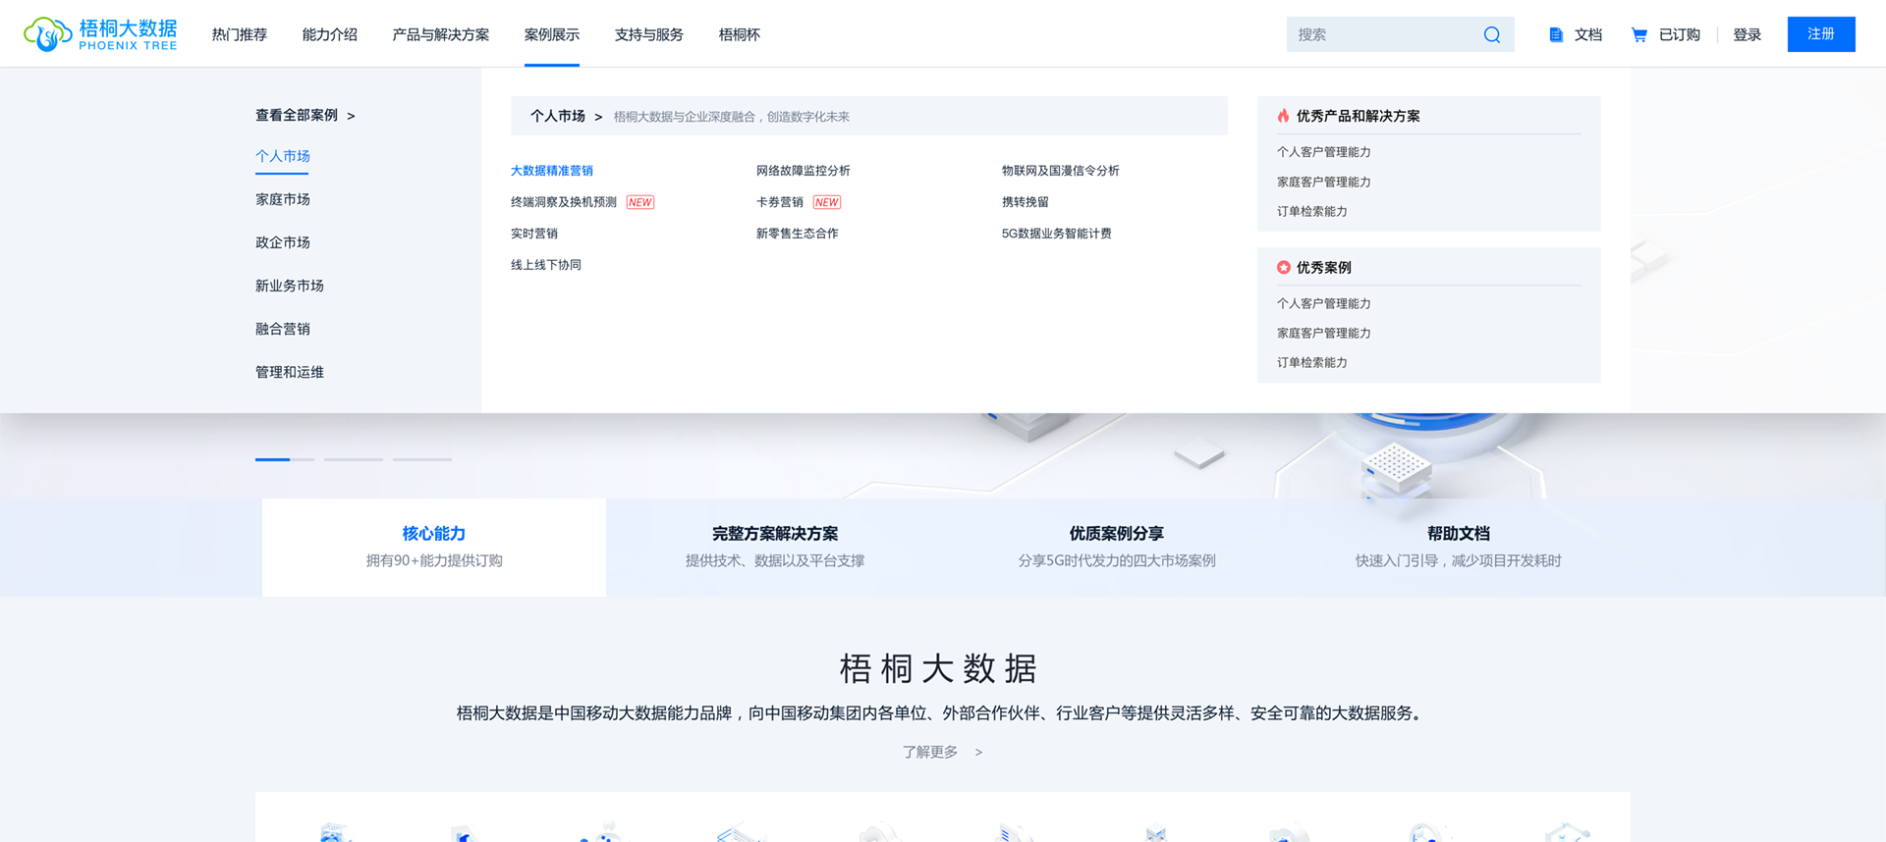Open 查看全部案例 link
Image resolution: width=1886 pixels, height=842 pixels.
click(x=305, y=116)
